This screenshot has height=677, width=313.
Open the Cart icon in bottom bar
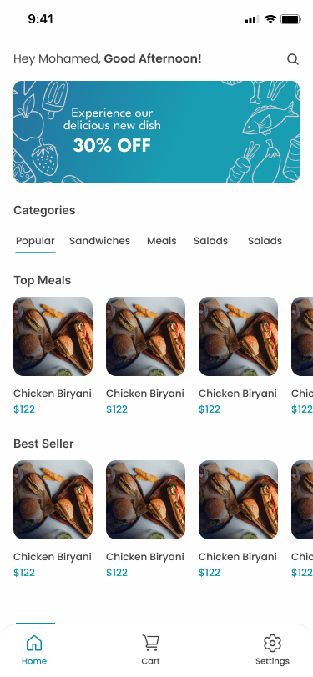click(150, 643)
